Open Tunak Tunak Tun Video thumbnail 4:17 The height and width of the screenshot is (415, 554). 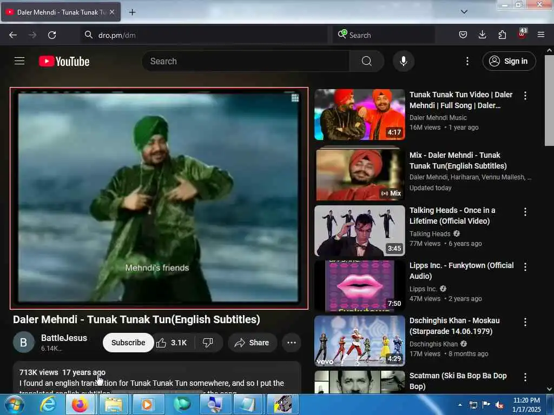point(360,115)
